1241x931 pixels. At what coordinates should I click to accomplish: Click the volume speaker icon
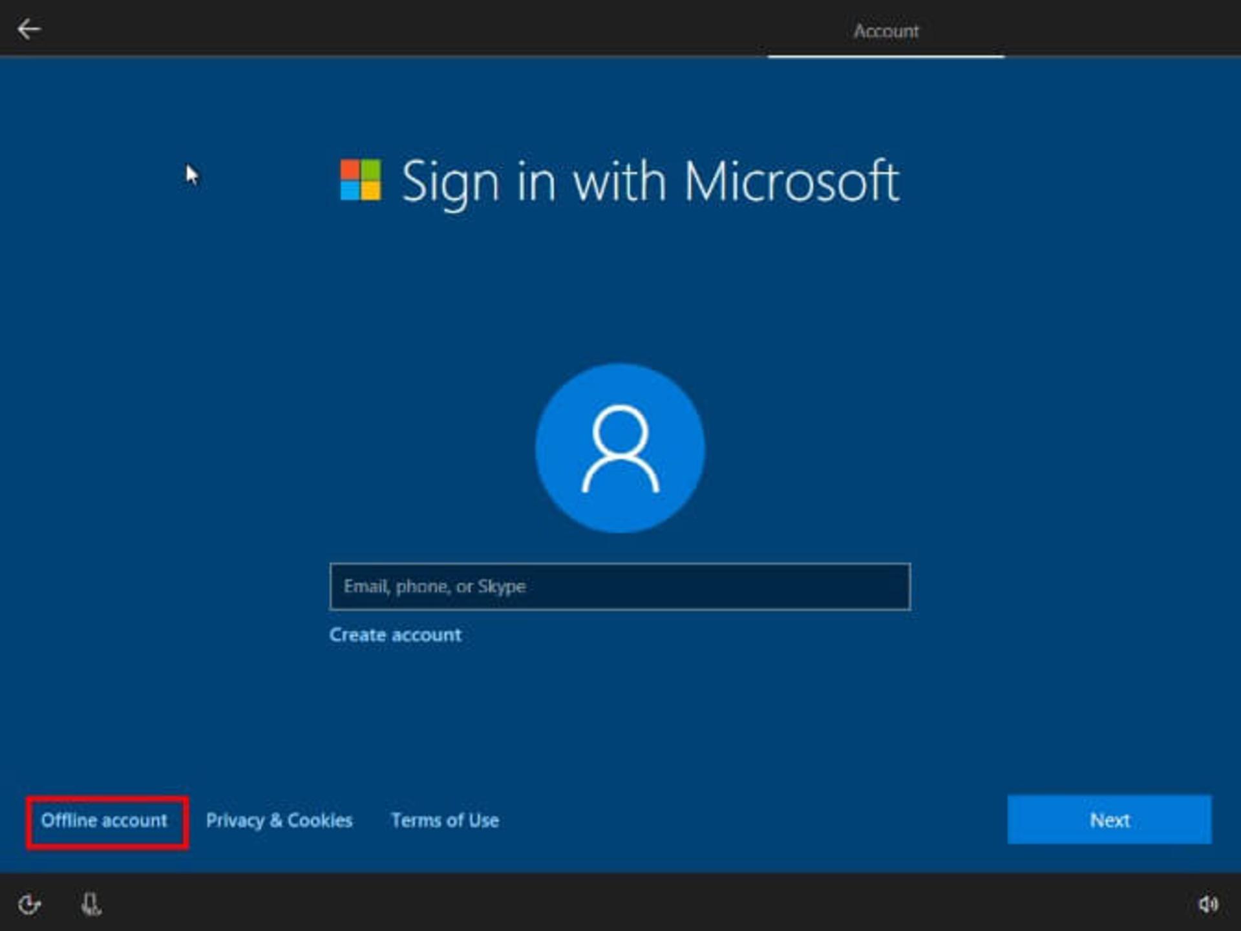(1208, 904)
